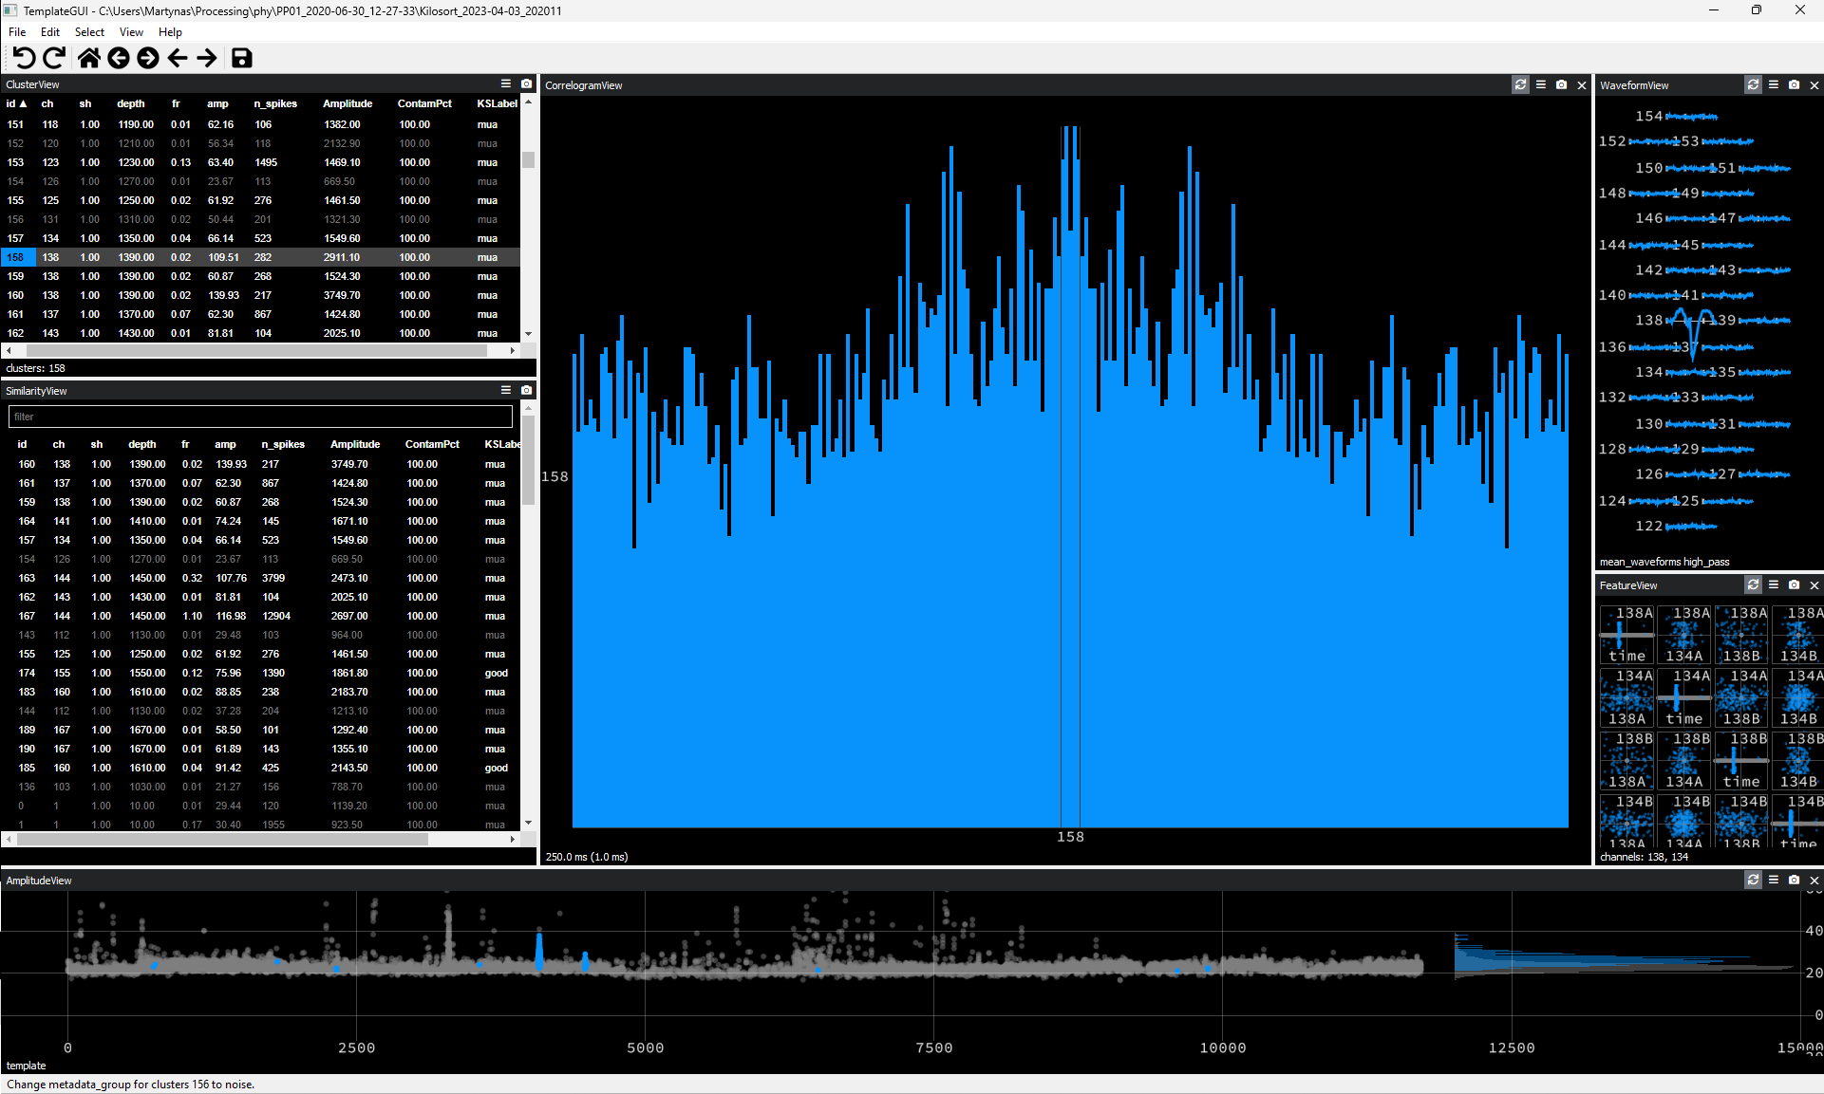Open the File menu
Viewport: 1824px width, 1094px height.
[x=17, y=31]
